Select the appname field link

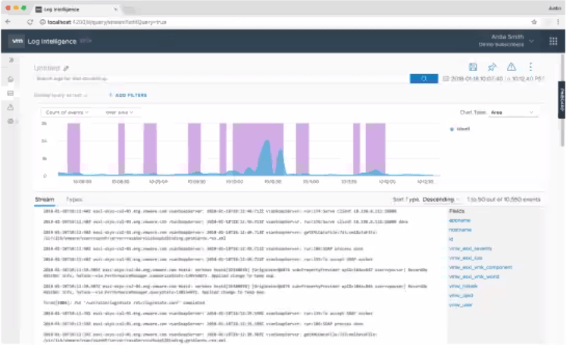pos(459,220)
